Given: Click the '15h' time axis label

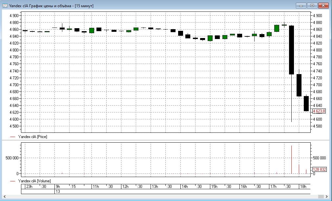Looking at the screenshot, I should 214,186.
